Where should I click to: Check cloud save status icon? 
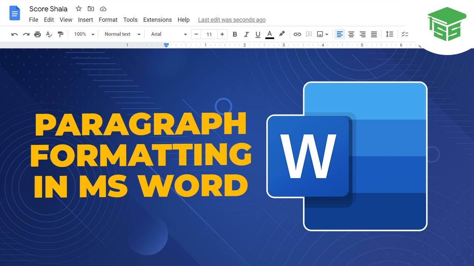point(103,9)
